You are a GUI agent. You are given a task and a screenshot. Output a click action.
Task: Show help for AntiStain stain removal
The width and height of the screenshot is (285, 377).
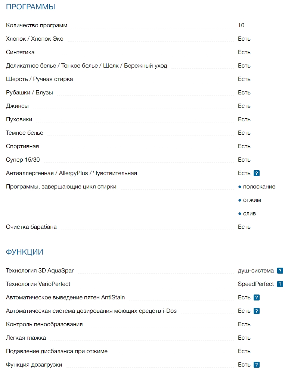pyautogui.click(x=256, y=297)
